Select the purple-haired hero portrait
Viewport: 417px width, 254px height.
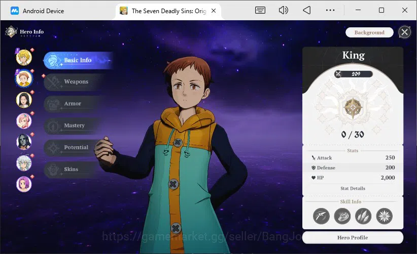[24, 184]
